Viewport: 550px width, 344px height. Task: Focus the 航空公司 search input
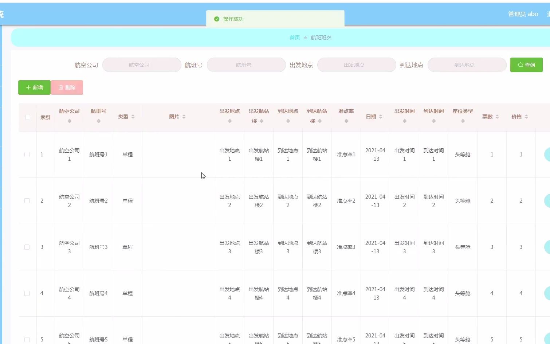point(142,65)
